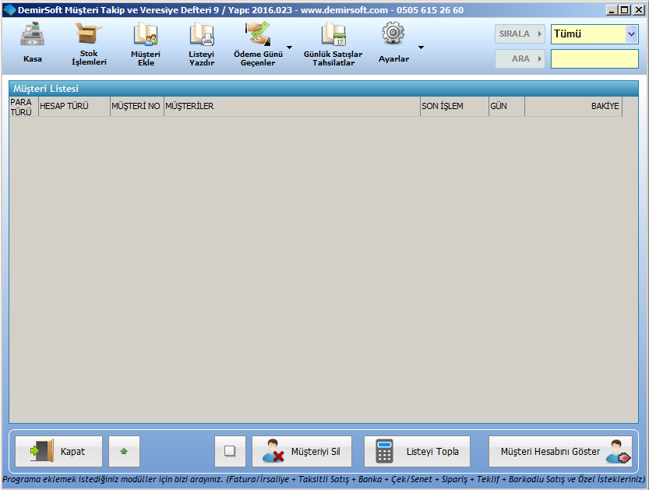Image resolution: width=649 pixels, height=490 pixels.
Task: Focus the ARA search input field
Action: [x=594, y=58]
